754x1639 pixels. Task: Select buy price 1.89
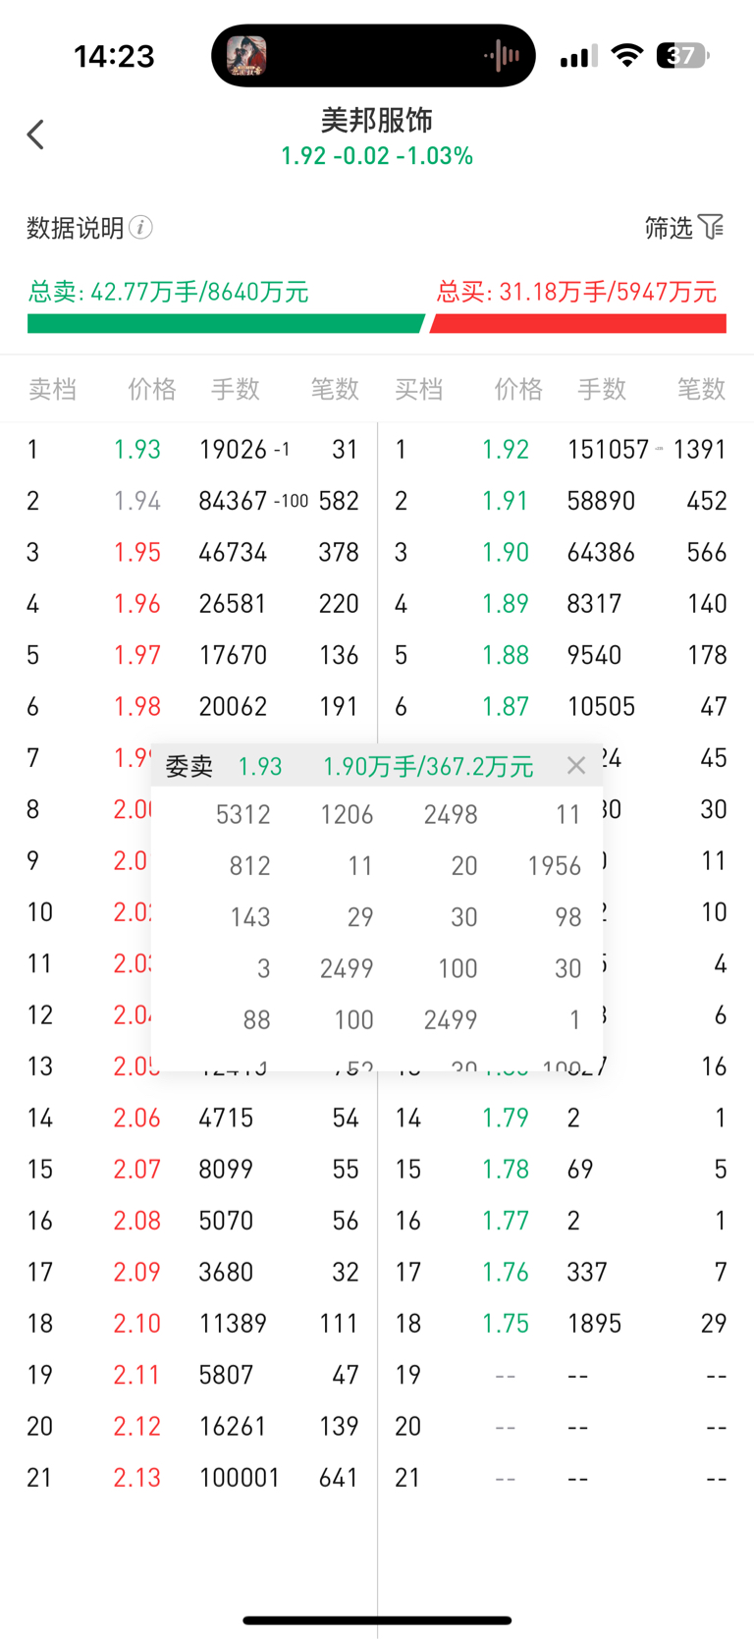coord(506,604)
